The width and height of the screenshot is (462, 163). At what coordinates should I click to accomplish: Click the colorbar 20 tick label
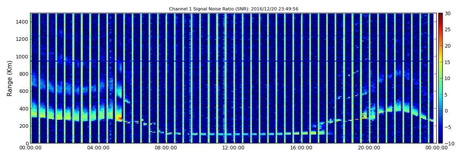448,46
